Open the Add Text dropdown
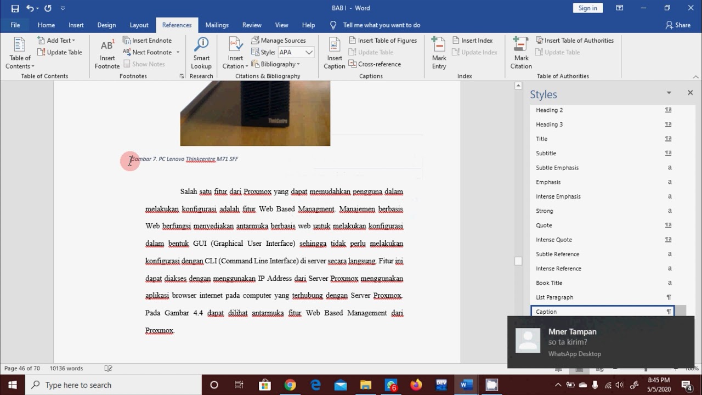 point(56,40)
